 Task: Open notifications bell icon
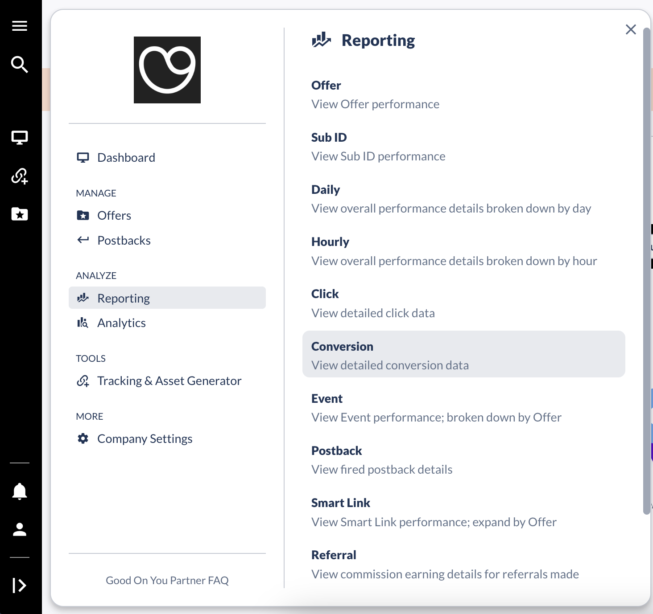pos(20,491)
